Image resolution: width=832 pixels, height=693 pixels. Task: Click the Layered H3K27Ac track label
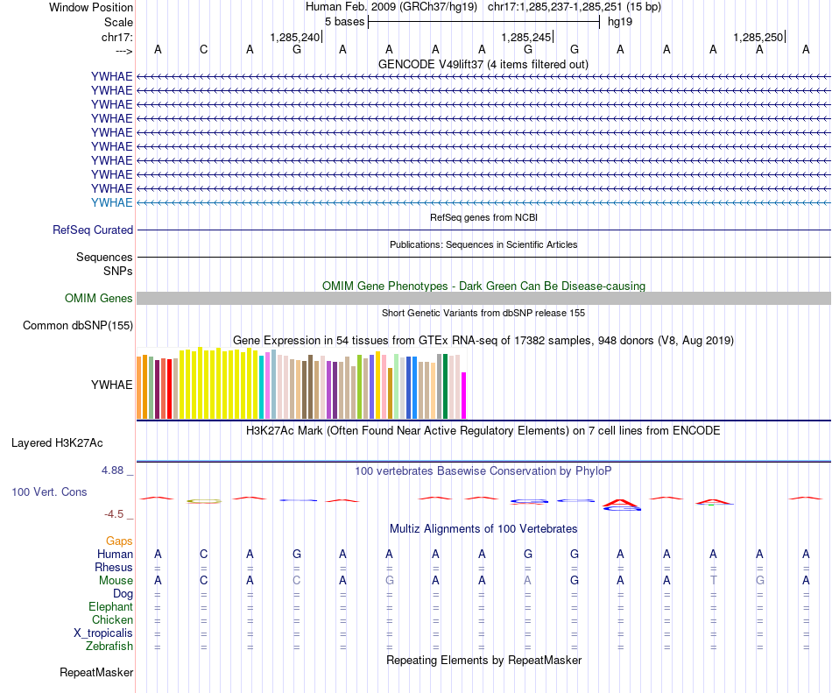pos(57,443)
